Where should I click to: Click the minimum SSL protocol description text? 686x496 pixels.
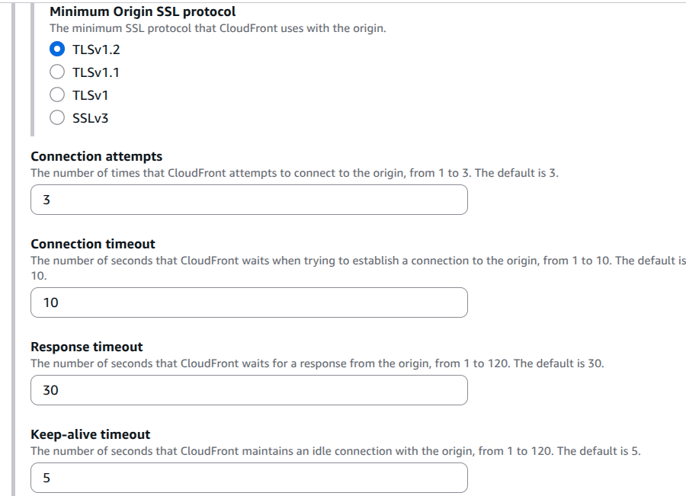pos(217,29)
